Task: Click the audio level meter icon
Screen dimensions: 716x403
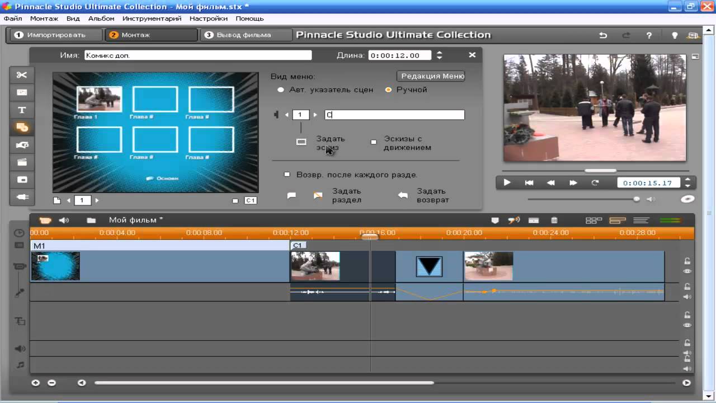Action: [x=671, y=221]
